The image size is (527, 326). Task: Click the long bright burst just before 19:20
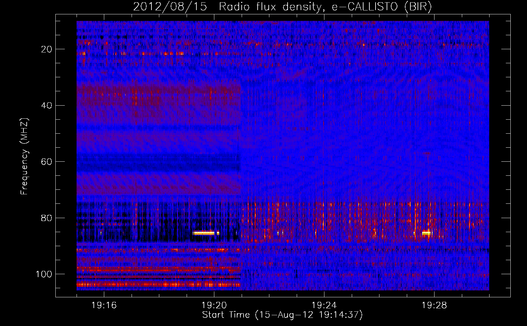pyautogui.click(x=204, y=233)
